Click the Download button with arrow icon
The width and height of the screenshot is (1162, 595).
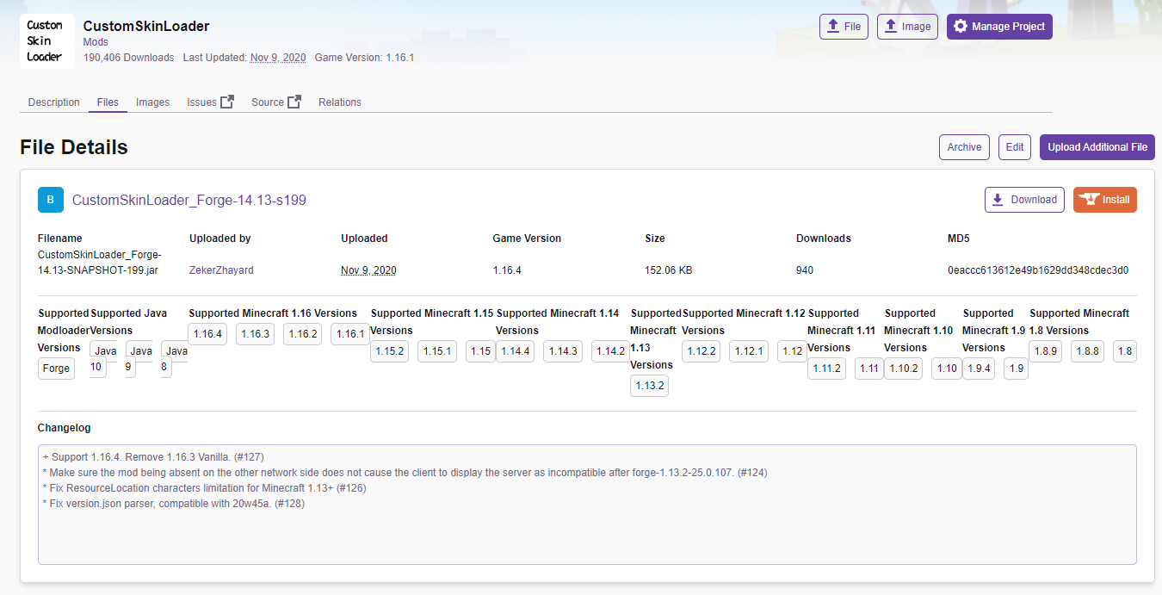1024,200
